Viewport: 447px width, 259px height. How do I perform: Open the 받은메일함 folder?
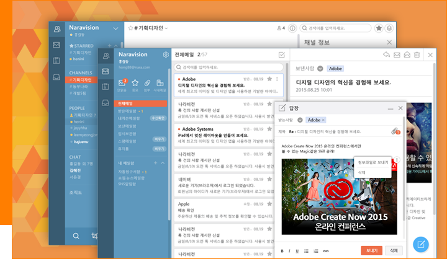(127, 111)
